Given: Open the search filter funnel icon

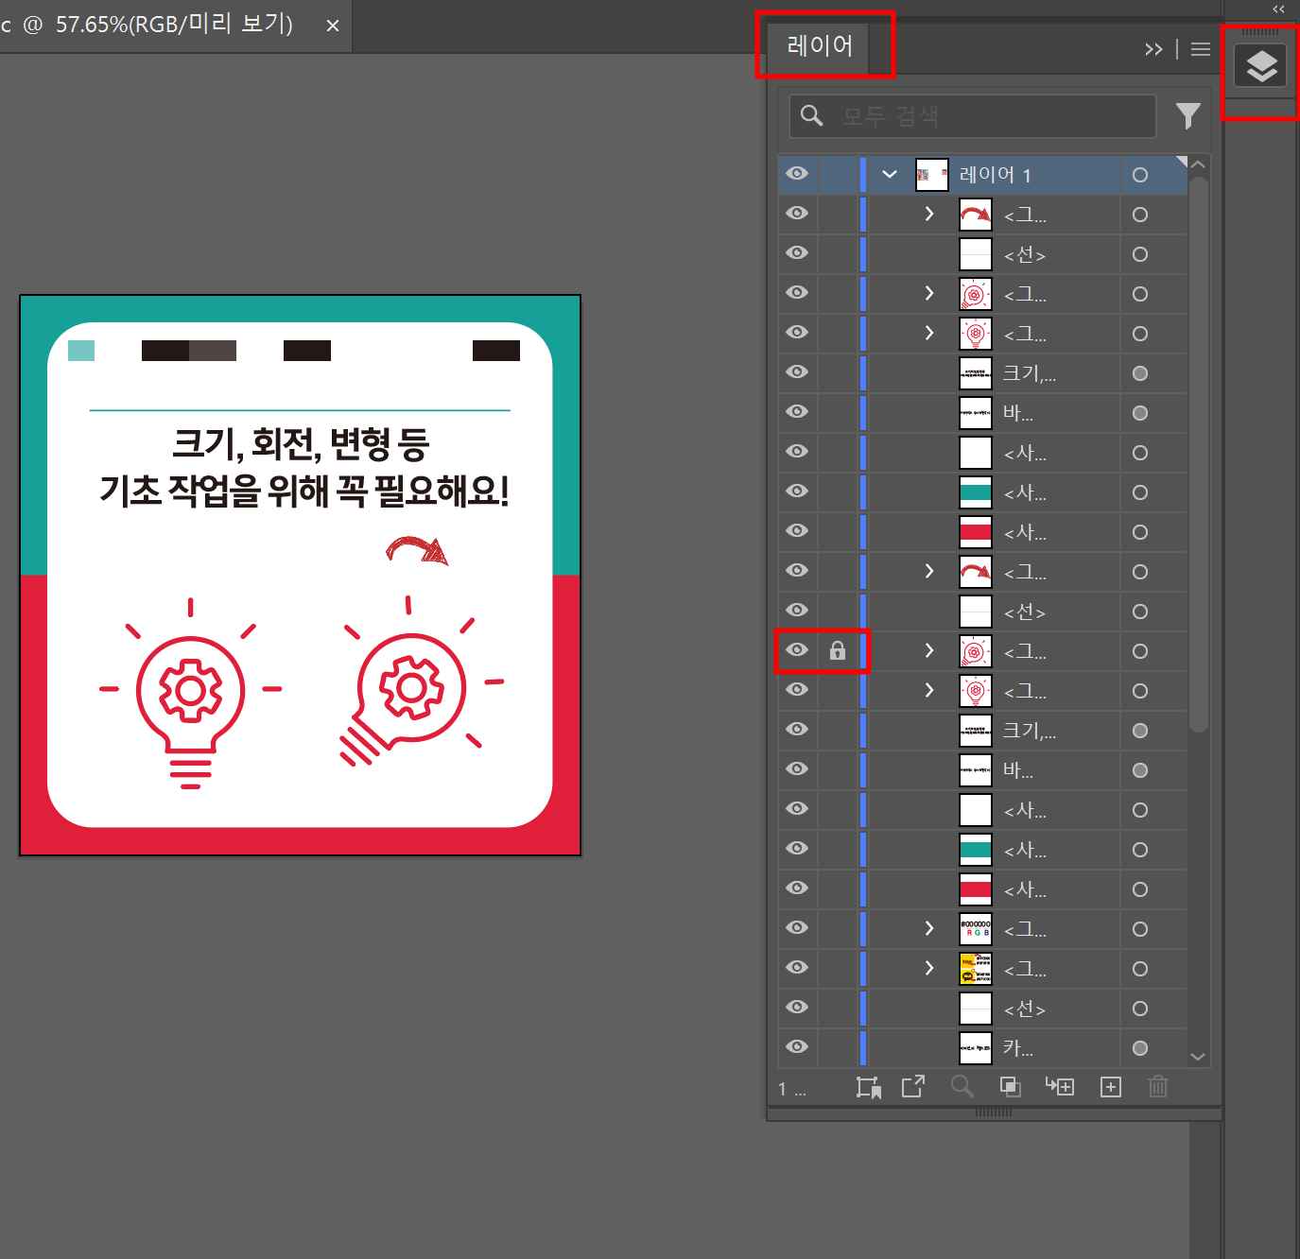Looking at the screenshot, I should [1187, 115].
